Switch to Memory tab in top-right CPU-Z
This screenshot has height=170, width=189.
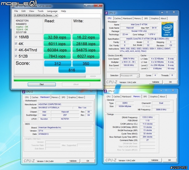[138, 18]
